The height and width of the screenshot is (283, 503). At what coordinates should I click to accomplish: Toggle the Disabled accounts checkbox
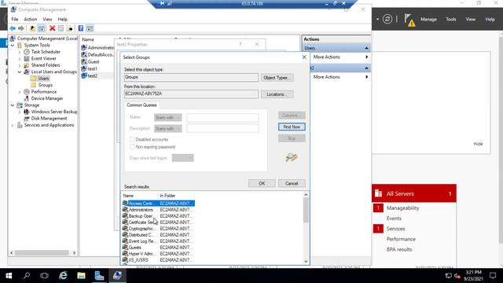pyautogui.click(x=132, y=139)
